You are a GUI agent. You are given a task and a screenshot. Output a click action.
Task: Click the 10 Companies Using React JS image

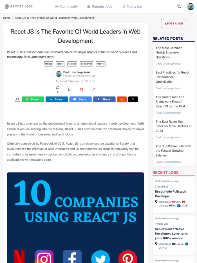point(75,218)
